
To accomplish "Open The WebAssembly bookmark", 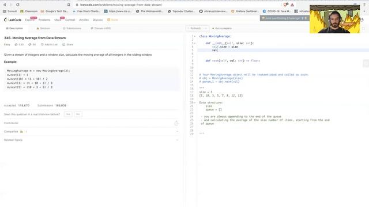I will click(149, 11).
